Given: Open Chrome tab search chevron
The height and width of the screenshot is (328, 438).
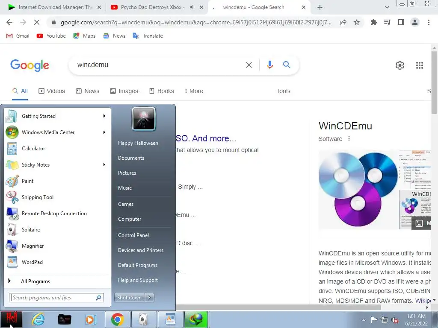Looking at the screenshot, I should coord(387,7).
